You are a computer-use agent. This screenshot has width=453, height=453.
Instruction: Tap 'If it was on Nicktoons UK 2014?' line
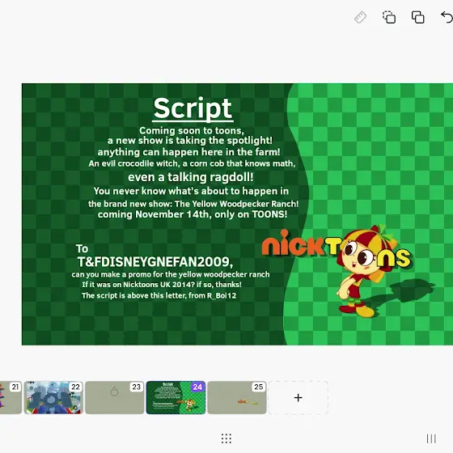click(162, 285)
